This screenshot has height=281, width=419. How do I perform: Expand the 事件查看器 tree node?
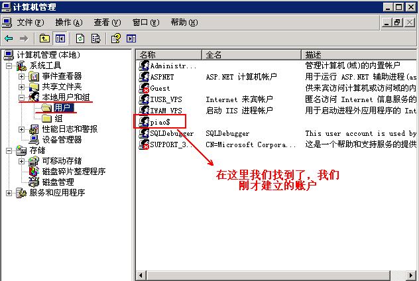point(21,76)
